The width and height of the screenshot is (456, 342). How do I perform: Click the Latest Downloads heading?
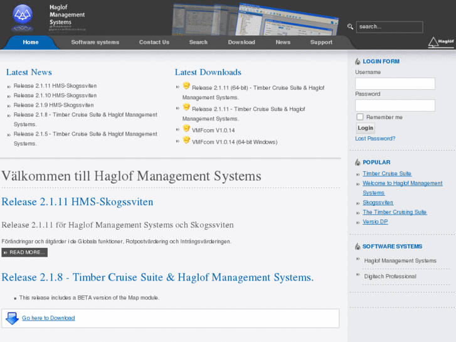[208, 72]
